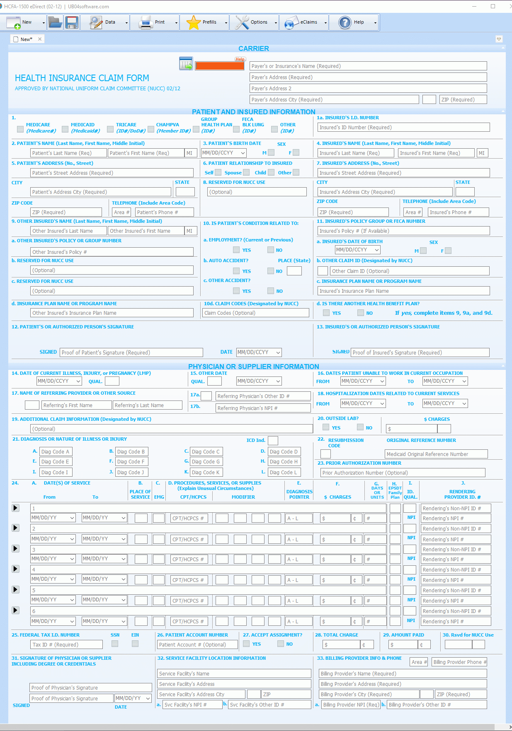512x731 pixels.
Task: Click the eClaims globe envelope icon
Action: (x=291, y=22)
